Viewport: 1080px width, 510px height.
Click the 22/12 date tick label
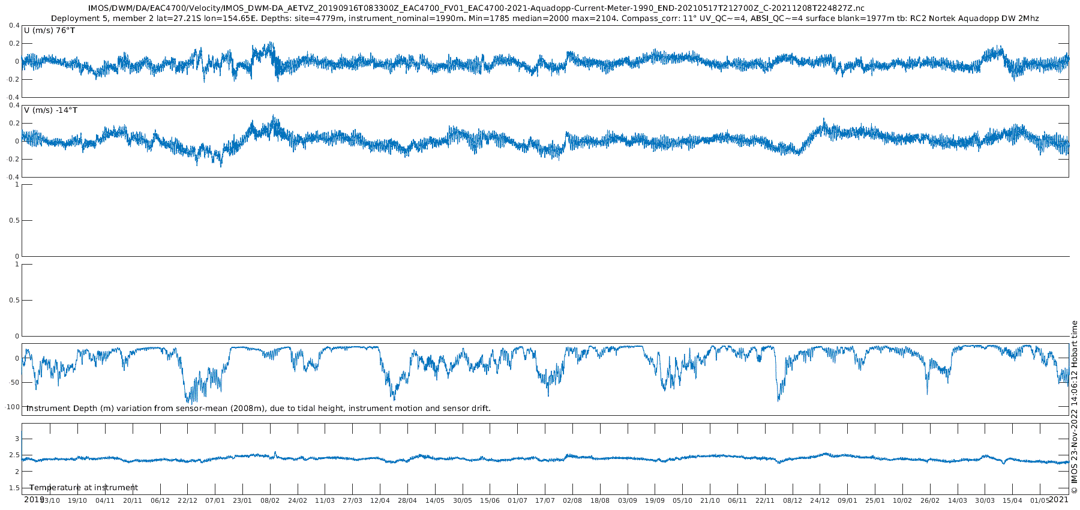pyautogui.click(x=188, y=500)
